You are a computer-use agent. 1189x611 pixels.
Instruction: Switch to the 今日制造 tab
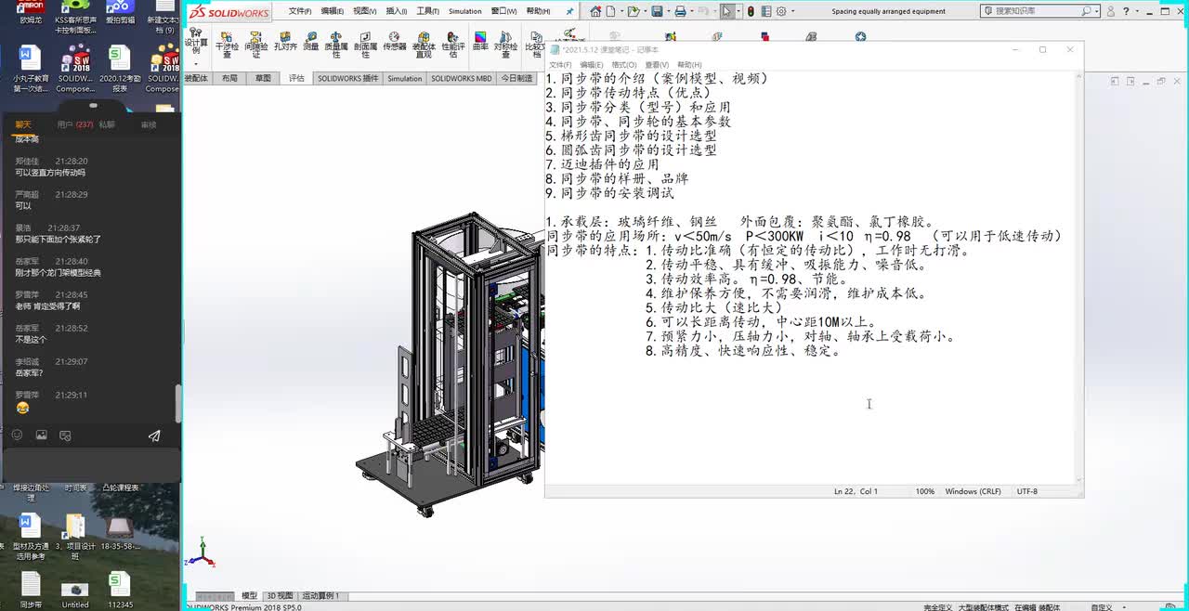[517, 79]
